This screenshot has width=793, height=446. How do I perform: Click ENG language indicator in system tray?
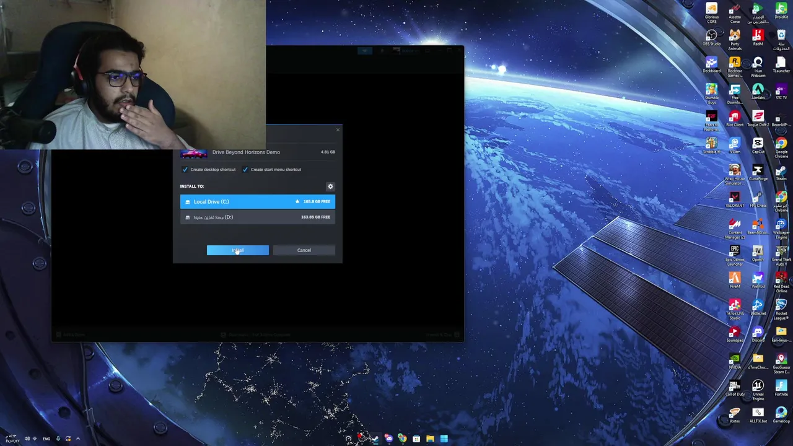click(46, 439)
